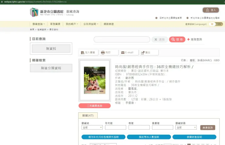
Task: Click the 無後分類資料 box
Action: (51, 68)
